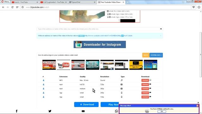Select the YouTube HELP thumbnail
This screenshot has width=202, height=114.
[63, 65]
